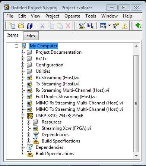The image size is (146, 166).
Task: Switch to the Files tab
Action: point(31,36)
